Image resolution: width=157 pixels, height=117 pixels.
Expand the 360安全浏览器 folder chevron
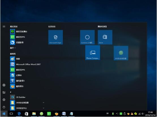[x=44, y=103]
